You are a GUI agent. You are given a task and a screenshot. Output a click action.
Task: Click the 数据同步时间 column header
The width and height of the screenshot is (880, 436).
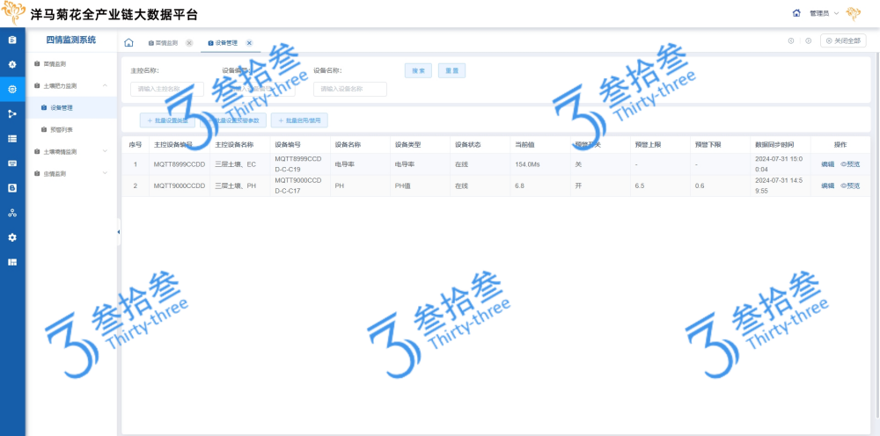(x=775, y=144)
